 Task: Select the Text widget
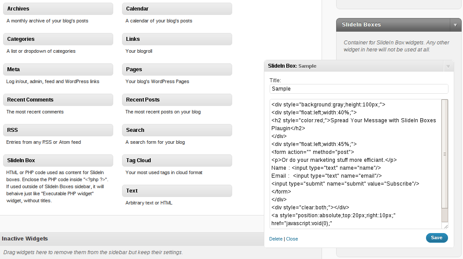pos(177,191)
